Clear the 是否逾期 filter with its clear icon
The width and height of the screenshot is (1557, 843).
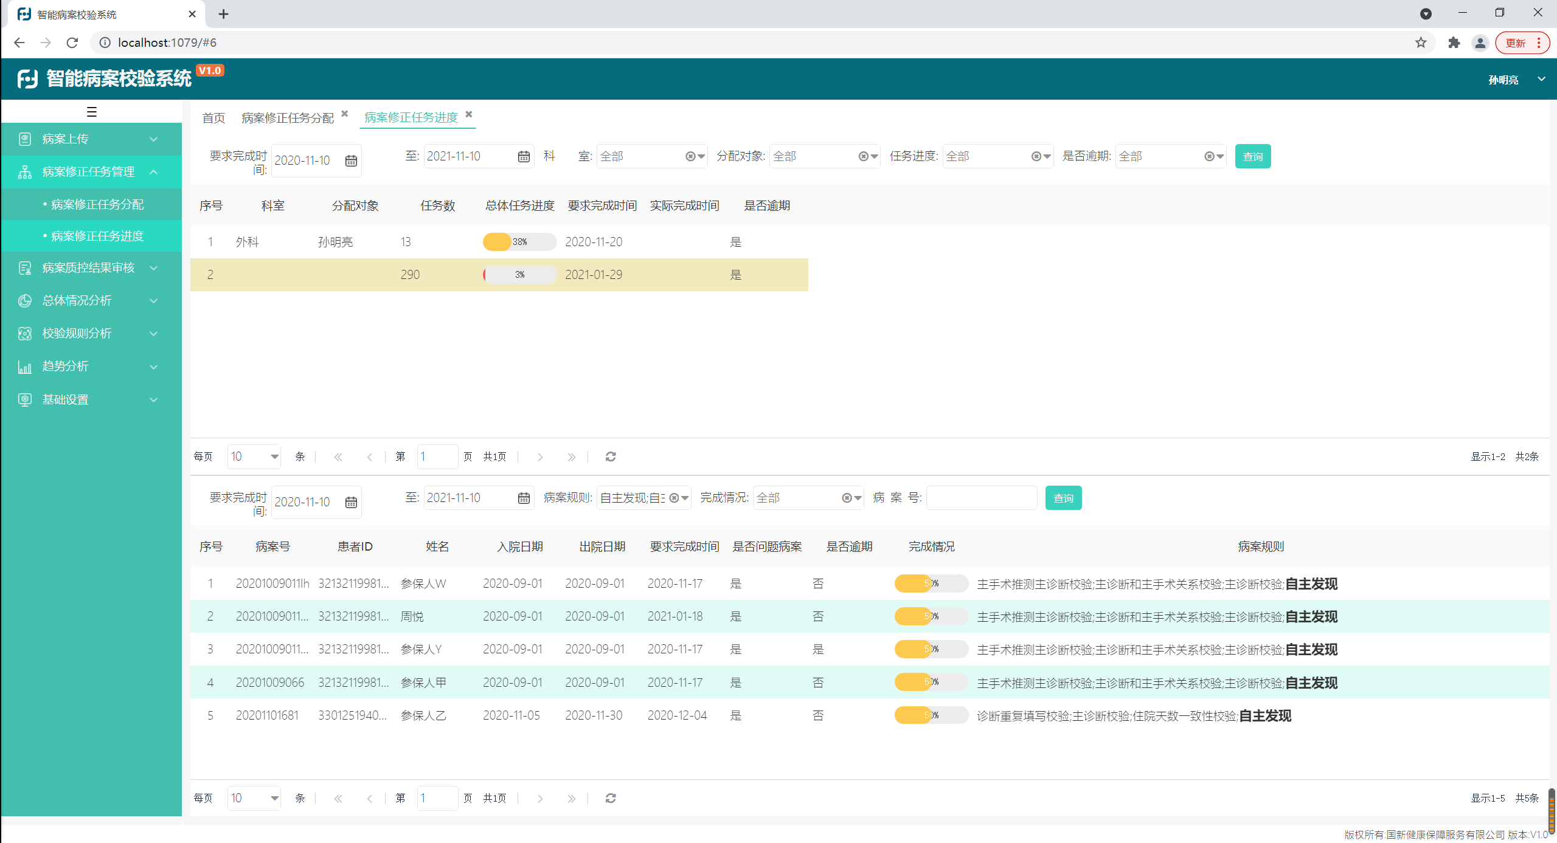(1208, 157)
